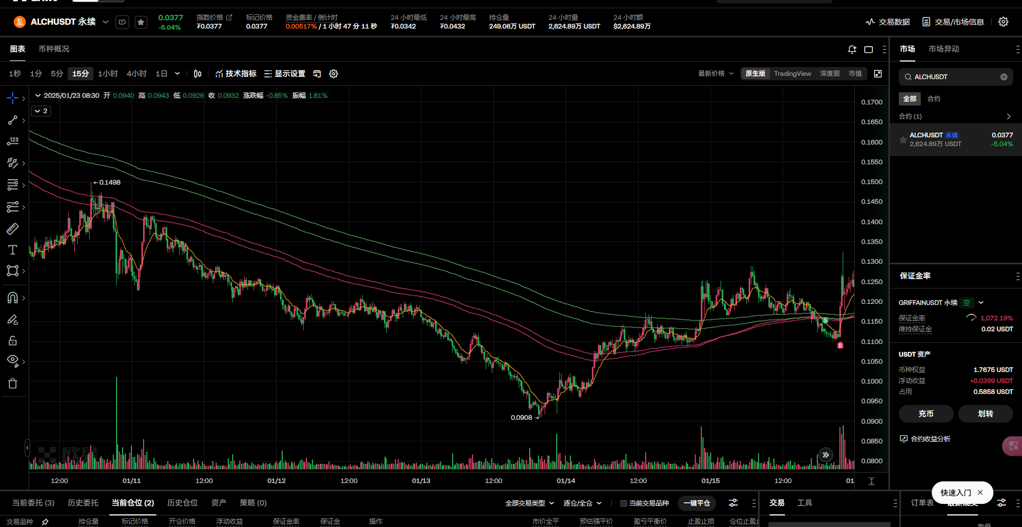Expand 合约 (1) list arrow
The width and height of the screenshot is (1022, 527).
(x=1008, y=117)
